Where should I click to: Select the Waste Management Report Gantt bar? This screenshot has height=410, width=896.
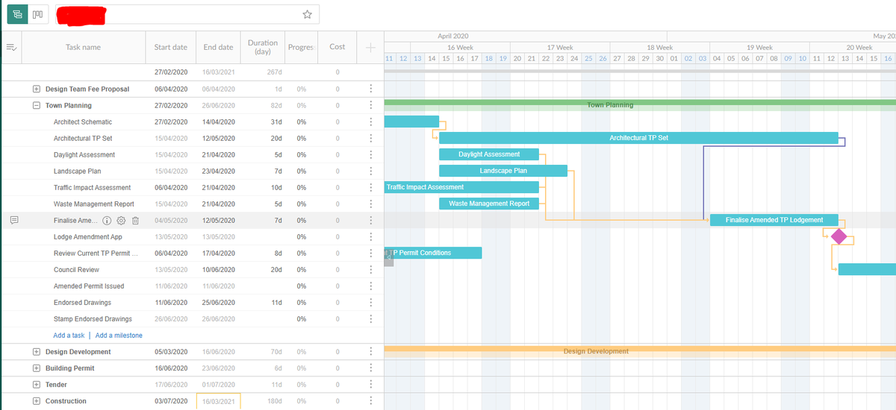[489, 204]
